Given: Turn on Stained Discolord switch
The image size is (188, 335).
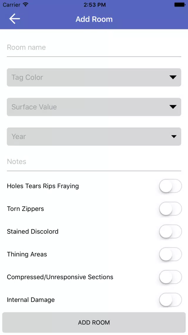Looking at the screenshot, I should 170,231.
